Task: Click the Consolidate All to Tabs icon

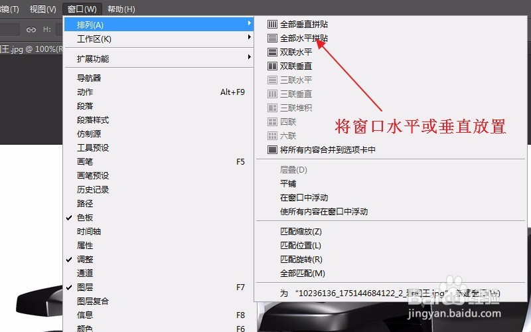Action: tap(272, 149)
